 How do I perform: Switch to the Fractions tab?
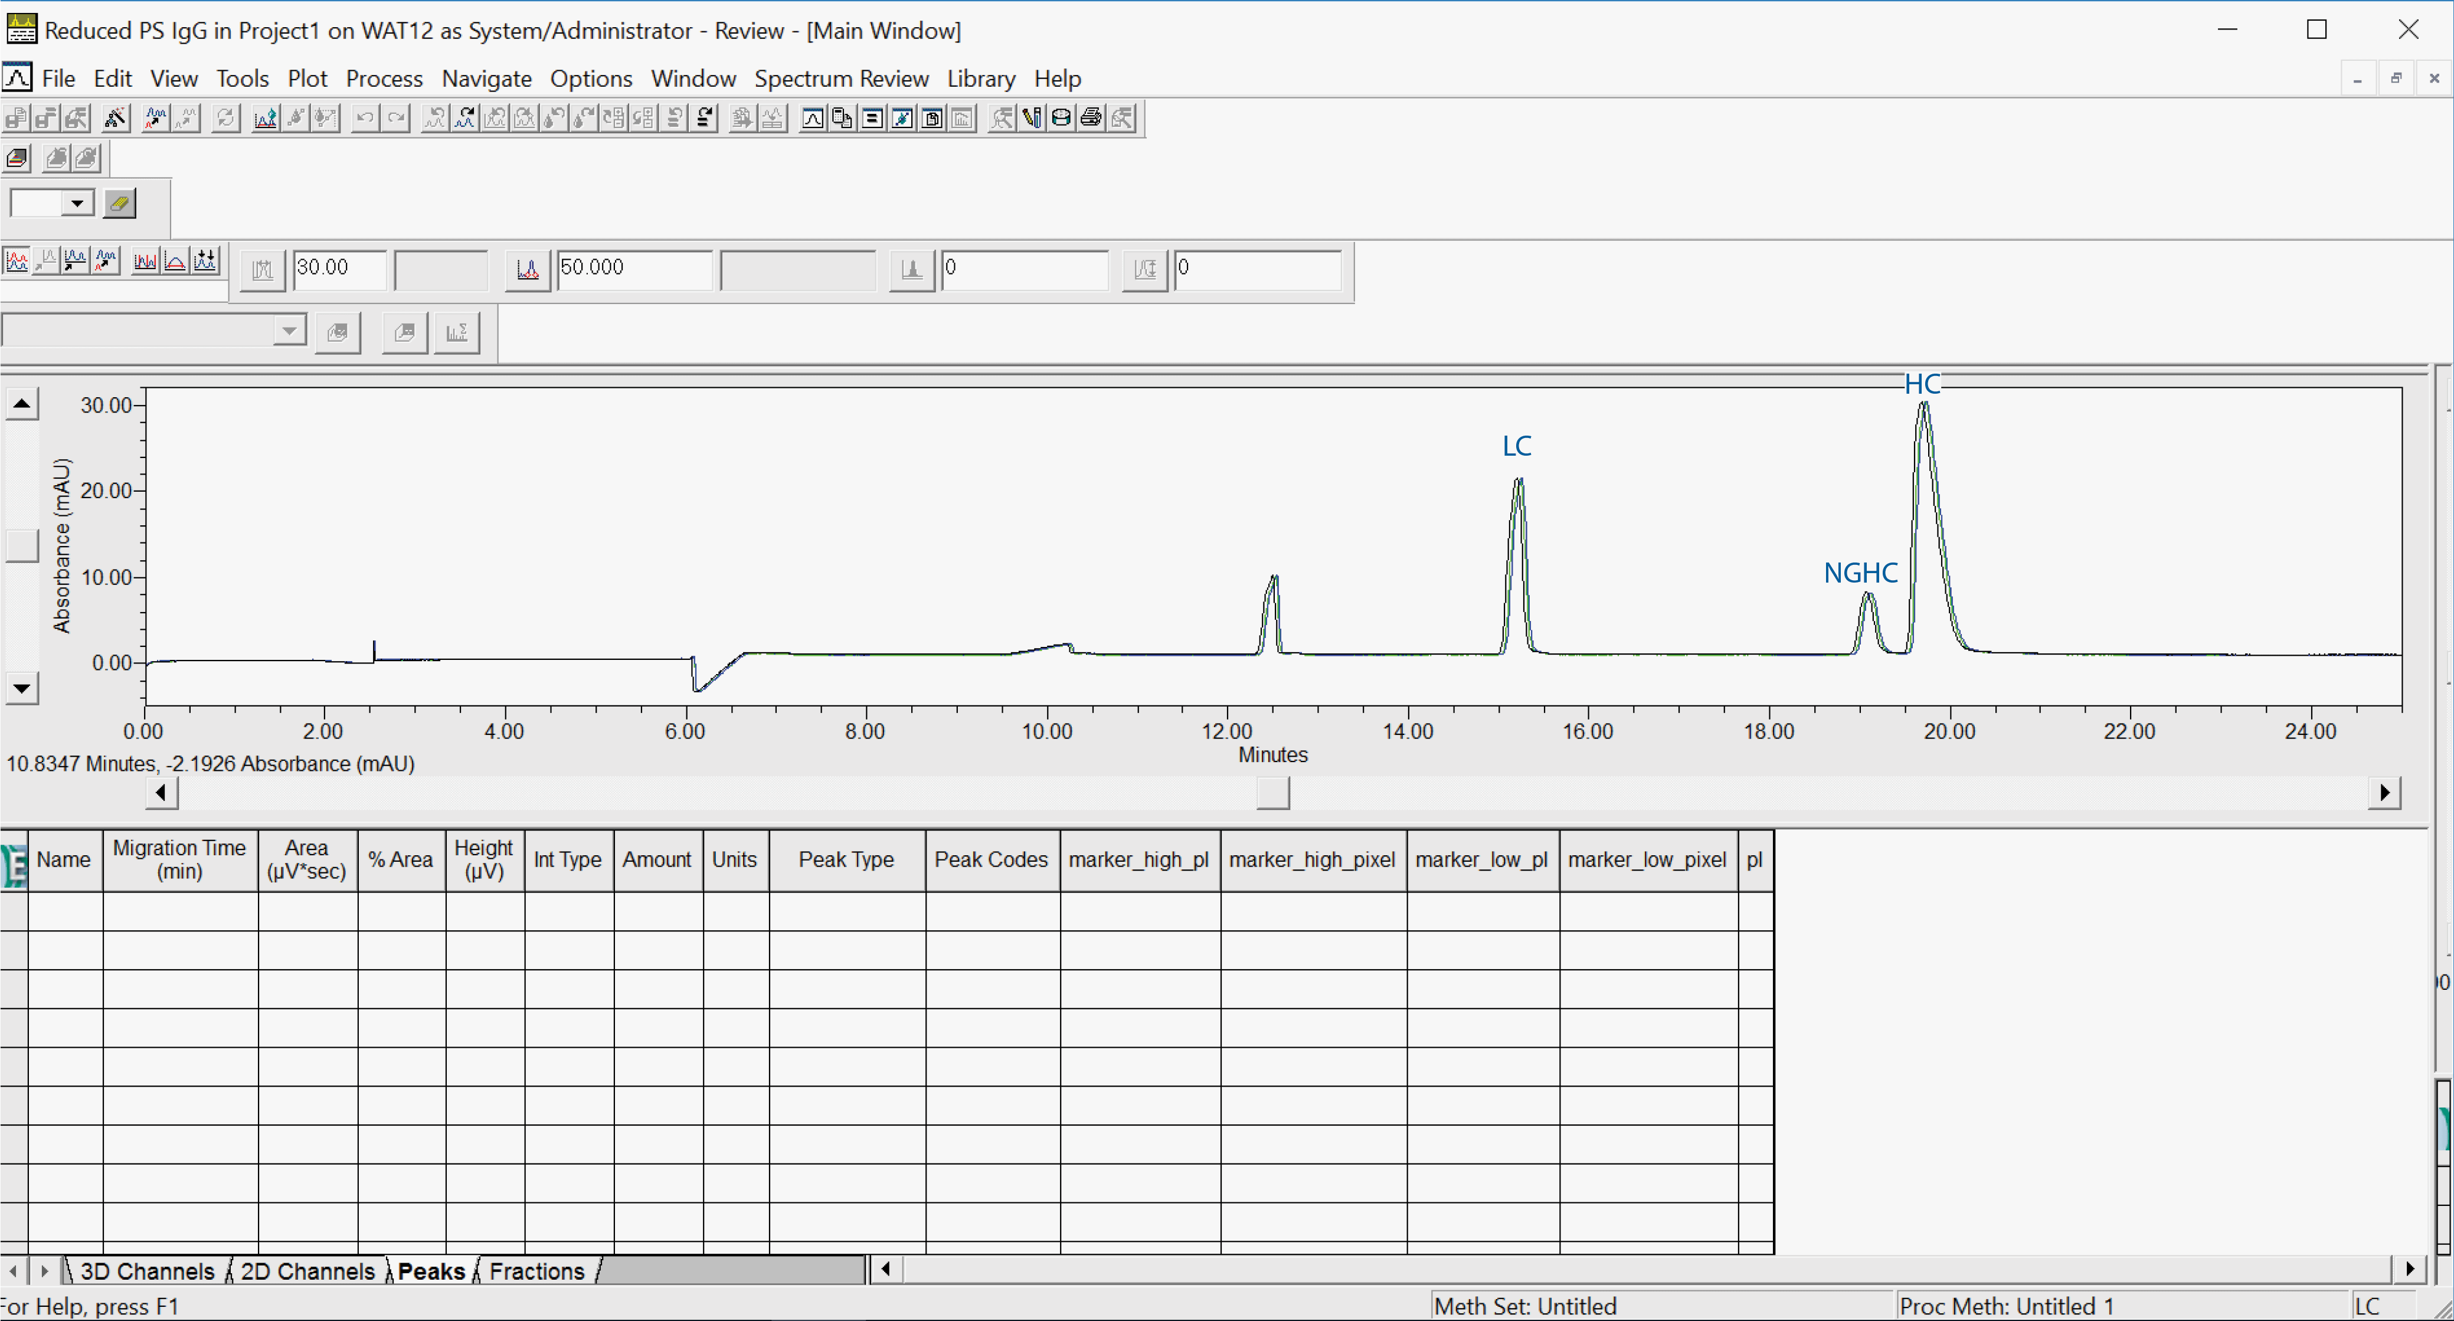pyautogui.click(x=536, y=1270)
